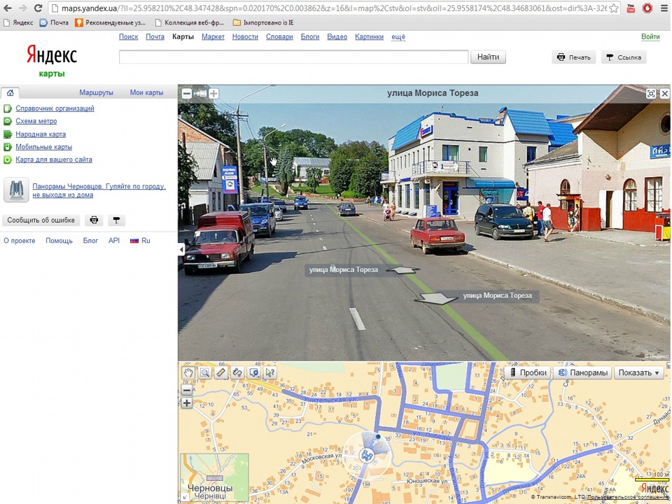This screenshot has width=672, height=504.
Task: Open Маркет in top navigation
Action: 213,37
